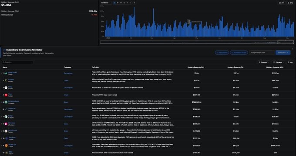Image resolution: width=296 pixels, height=156 pixels.
Task: Click the email address input field
Action: tap(262, 52)
